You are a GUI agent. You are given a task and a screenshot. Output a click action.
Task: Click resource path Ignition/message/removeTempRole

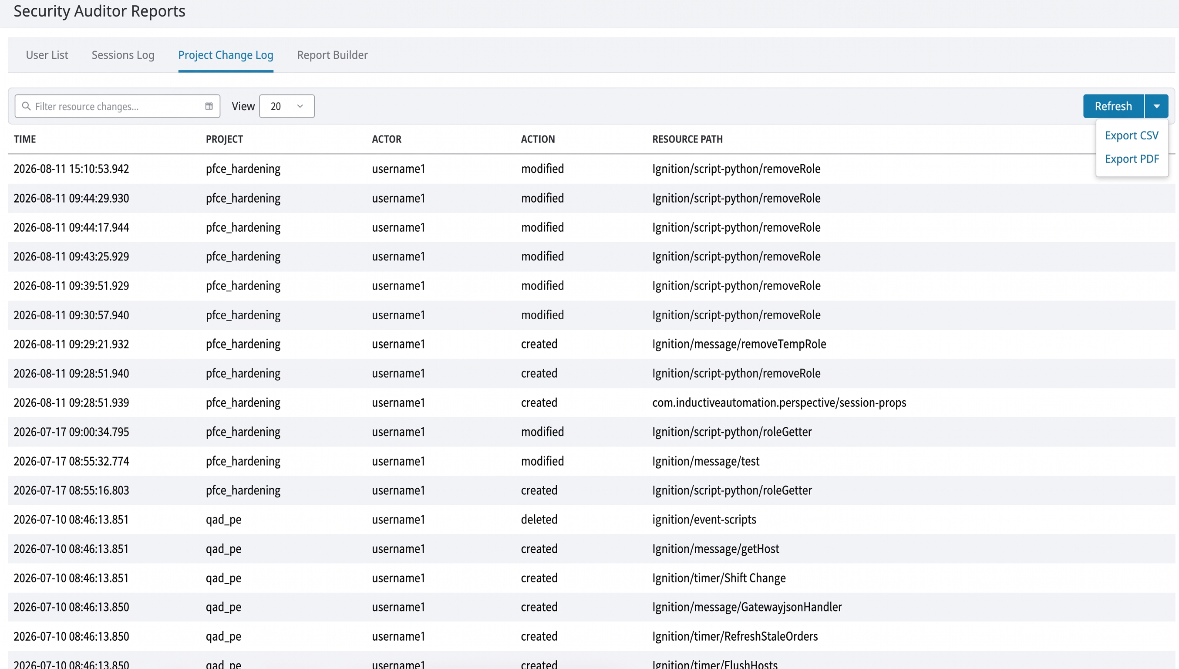click(739, 344)
